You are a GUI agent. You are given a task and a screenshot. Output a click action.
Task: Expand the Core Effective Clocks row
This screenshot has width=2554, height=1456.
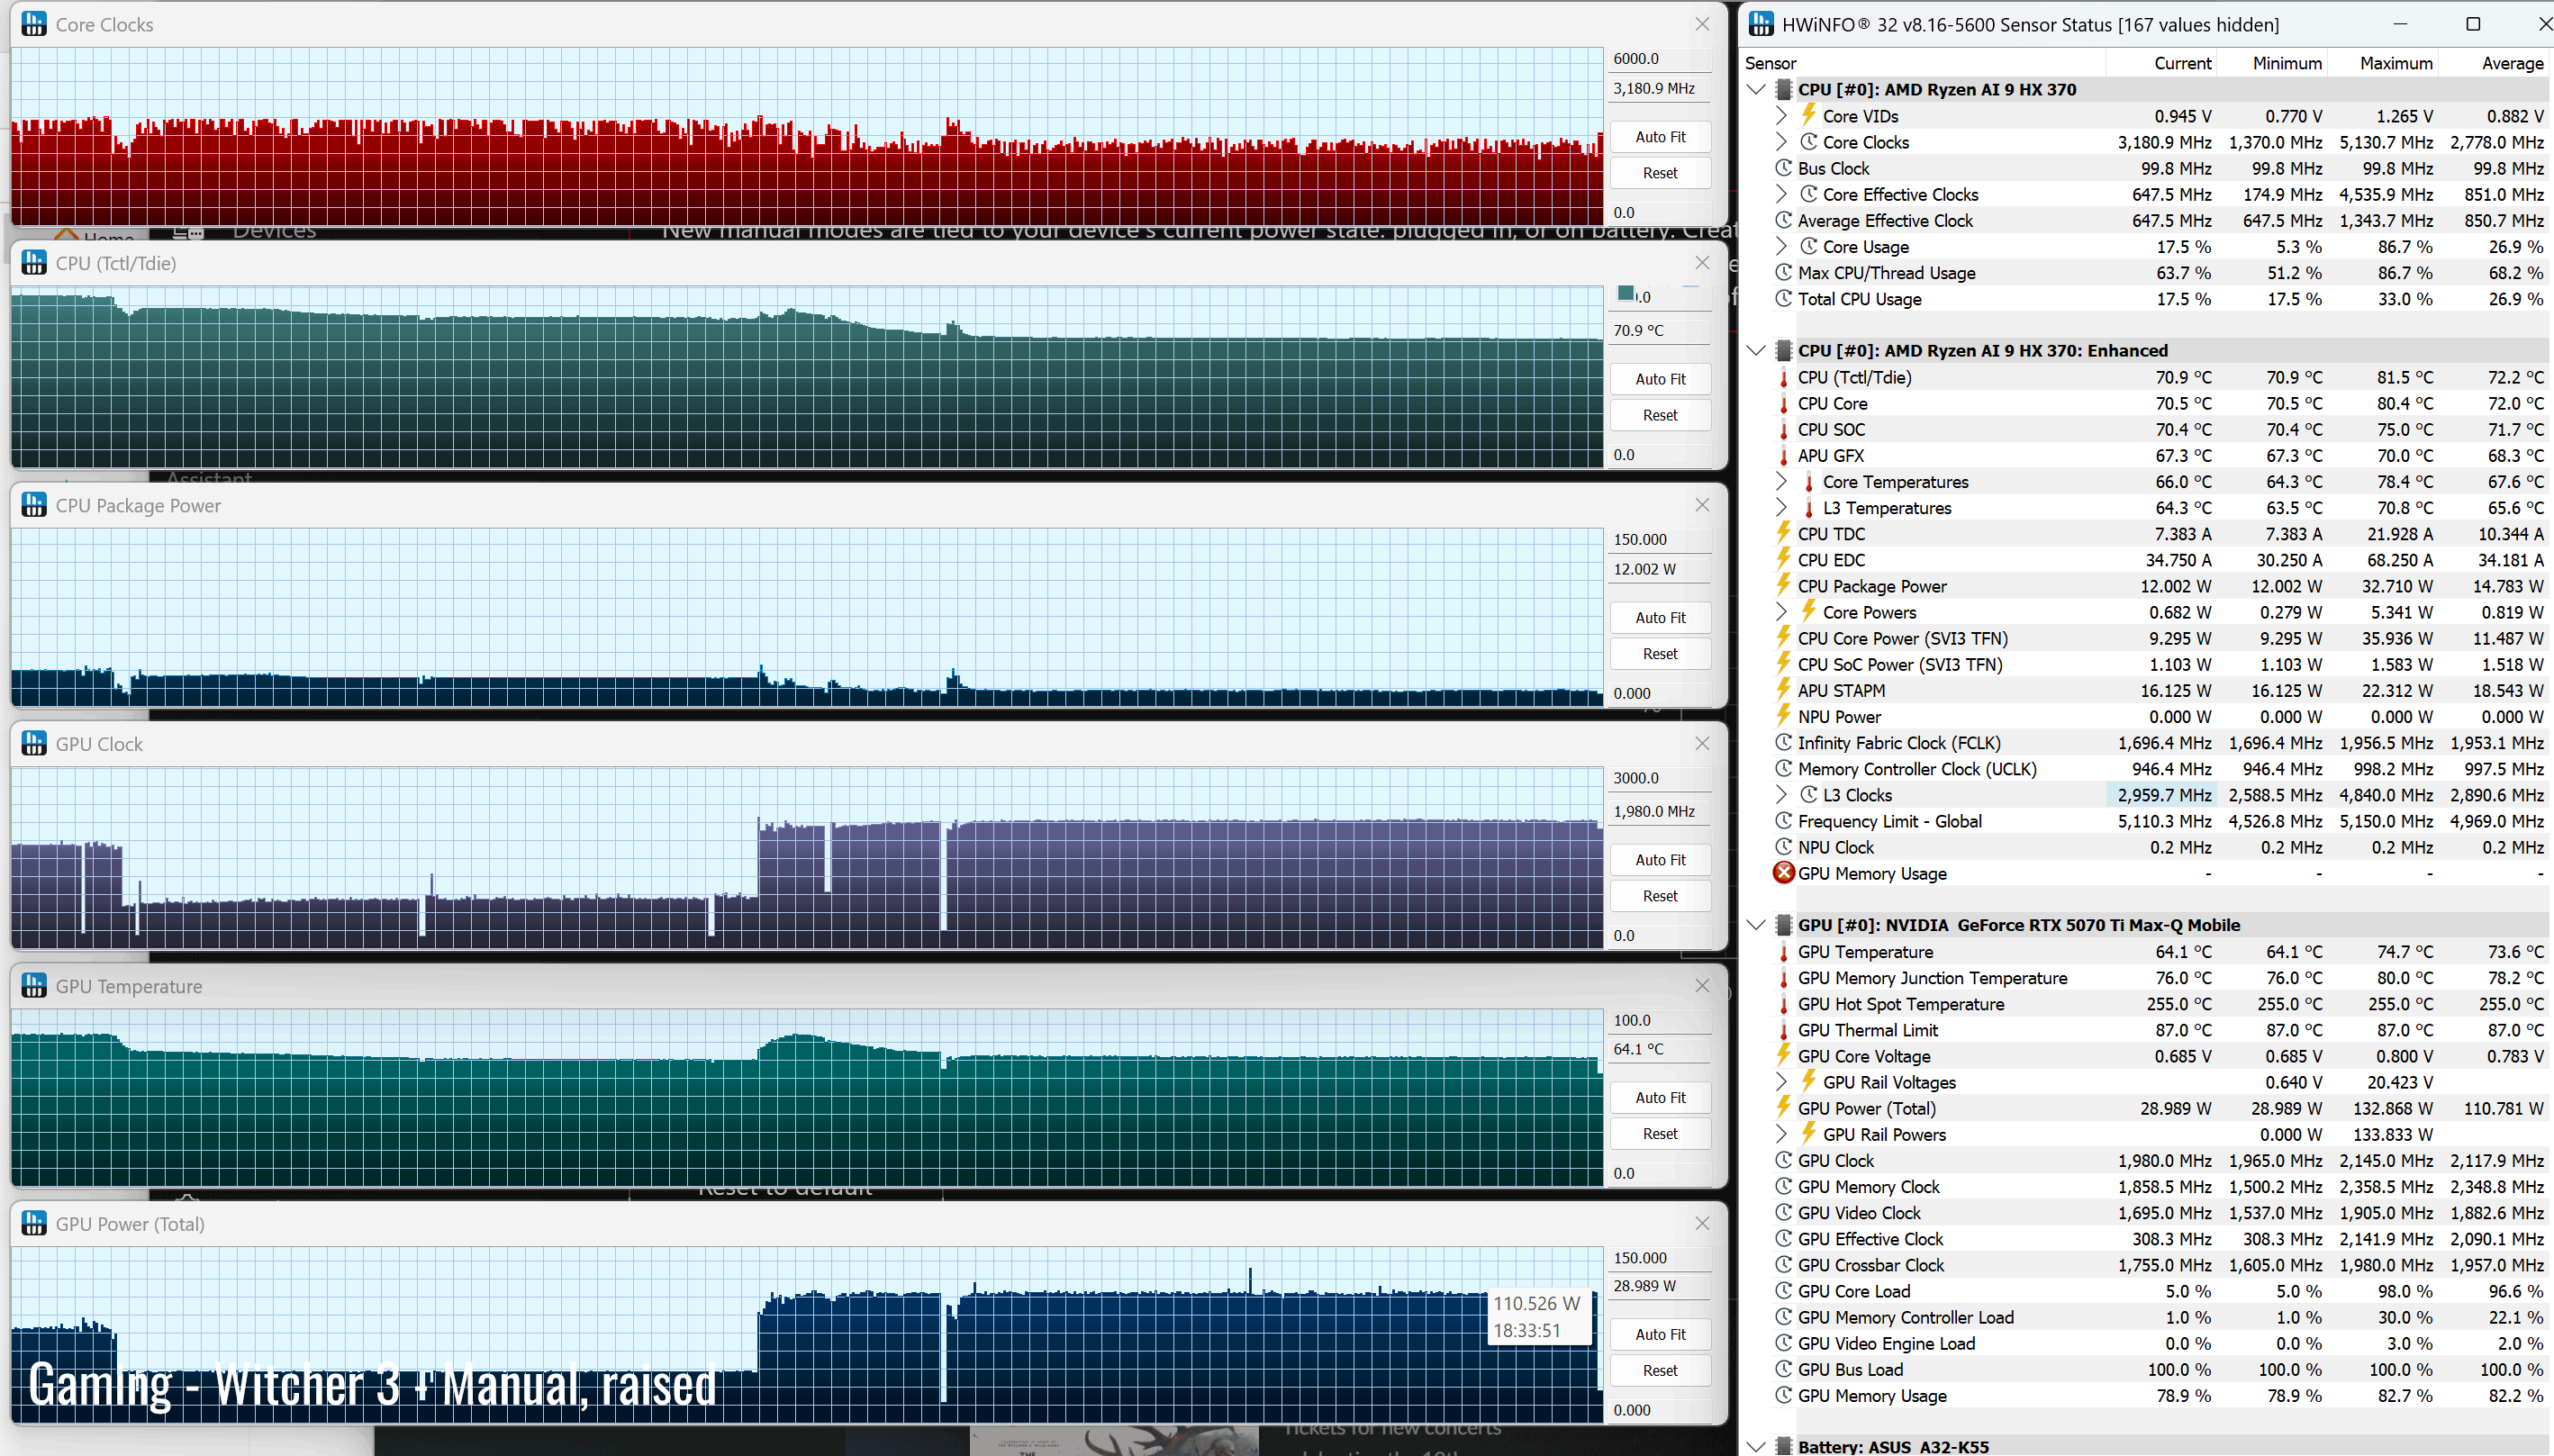[1781, 194]
